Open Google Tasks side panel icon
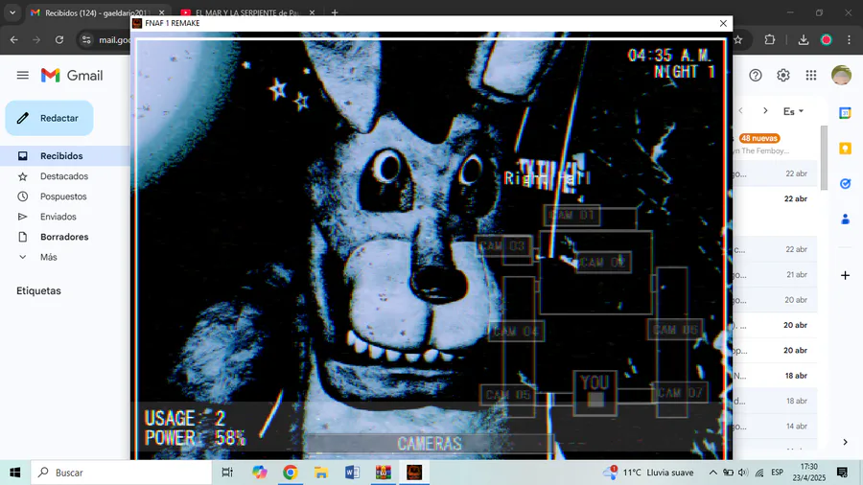The width and height of the screenshot is (863, 485). click(x=845, y=184)
